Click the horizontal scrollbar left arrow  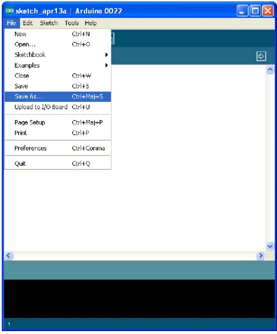tap(8, 256)
